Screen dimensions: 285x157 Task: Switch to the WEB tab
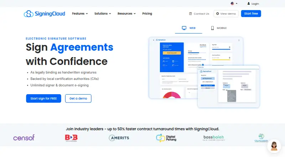click(188, 28)
